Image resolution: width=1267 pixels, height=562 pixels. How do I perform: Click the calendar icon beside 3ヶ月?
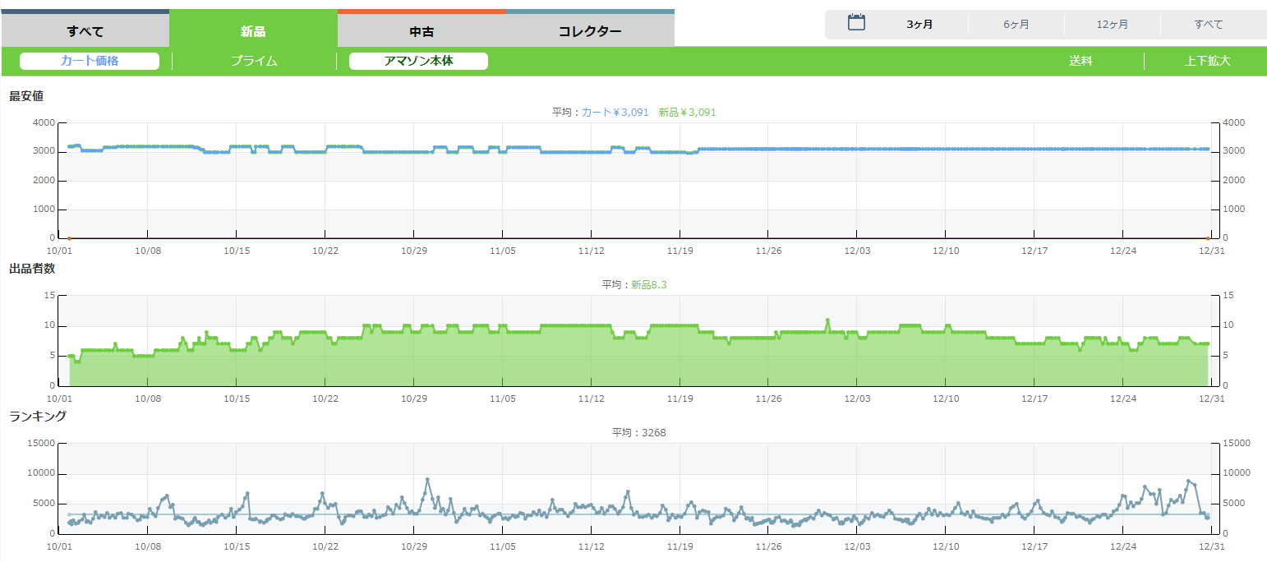click(x=856, y=23)
